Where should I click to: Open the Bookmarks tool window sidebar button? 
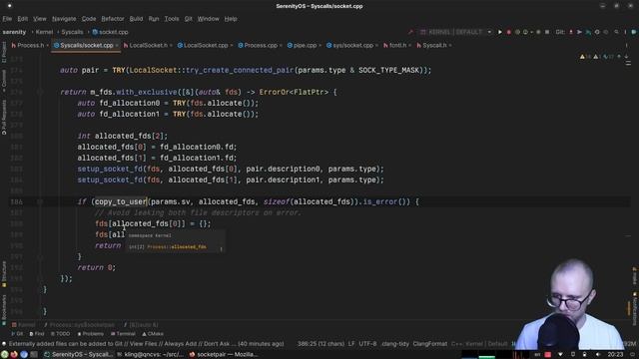4,310
